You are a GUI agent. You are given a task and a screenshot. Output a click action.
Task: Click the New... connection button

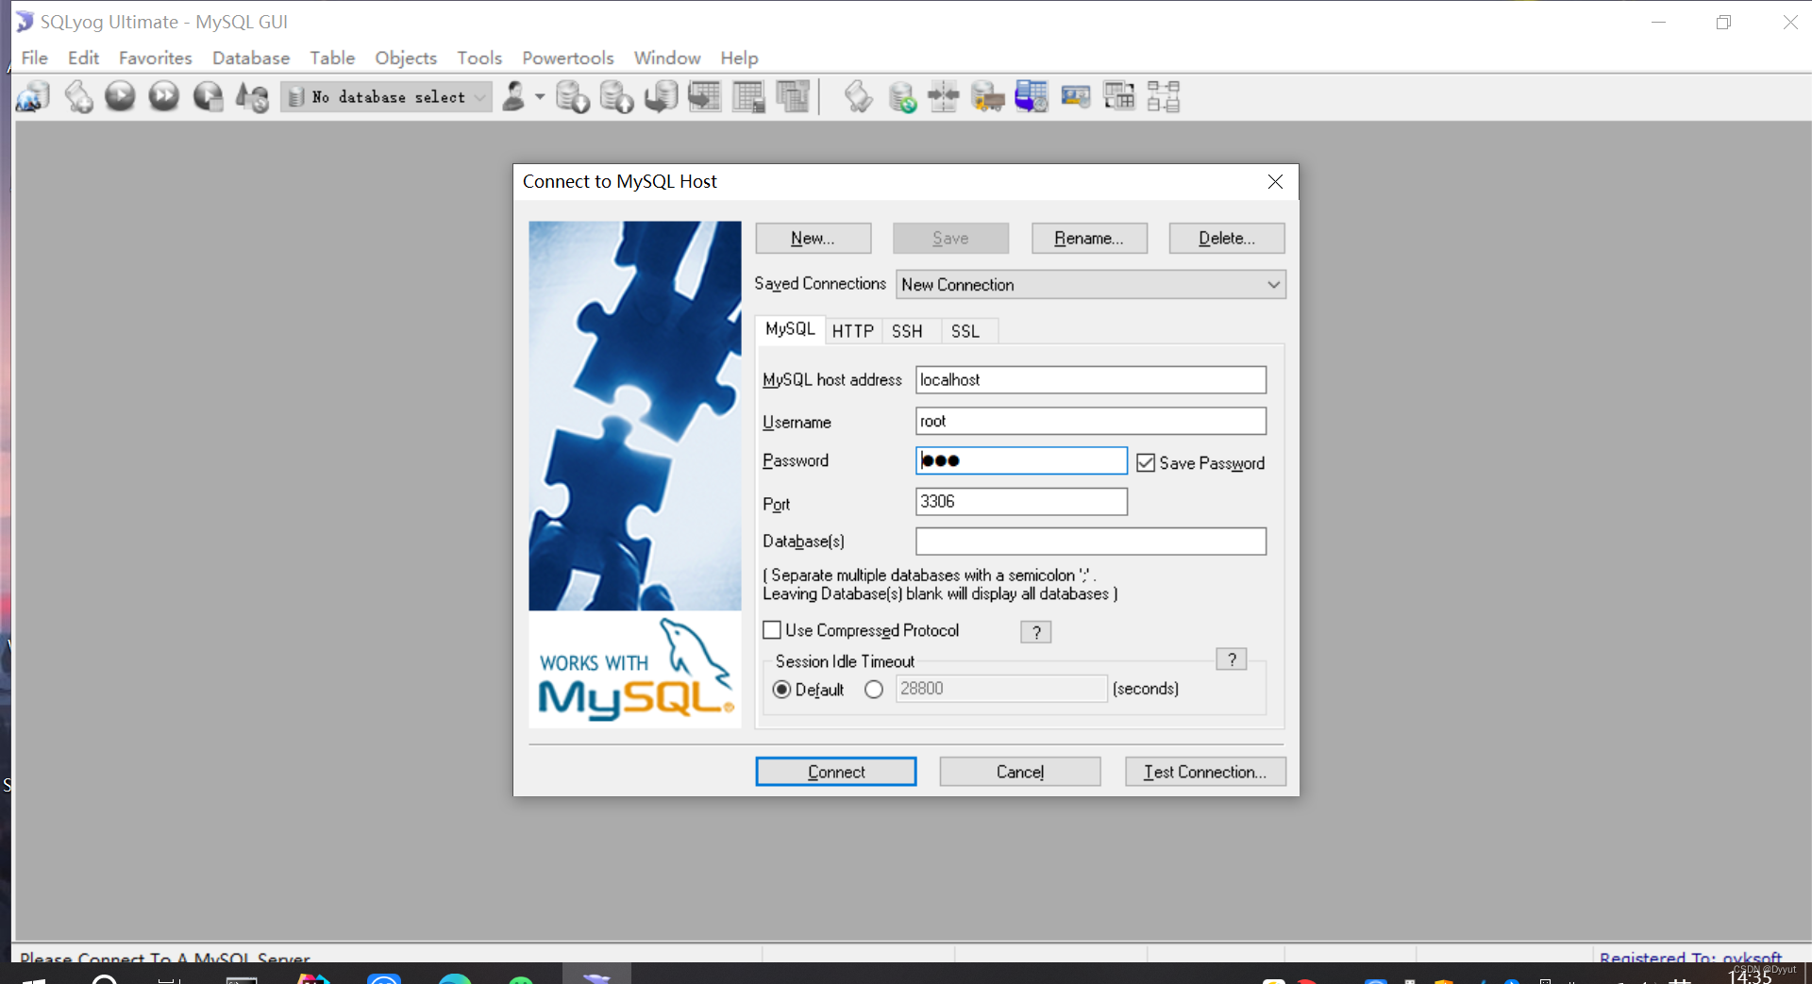click(813, 239)
